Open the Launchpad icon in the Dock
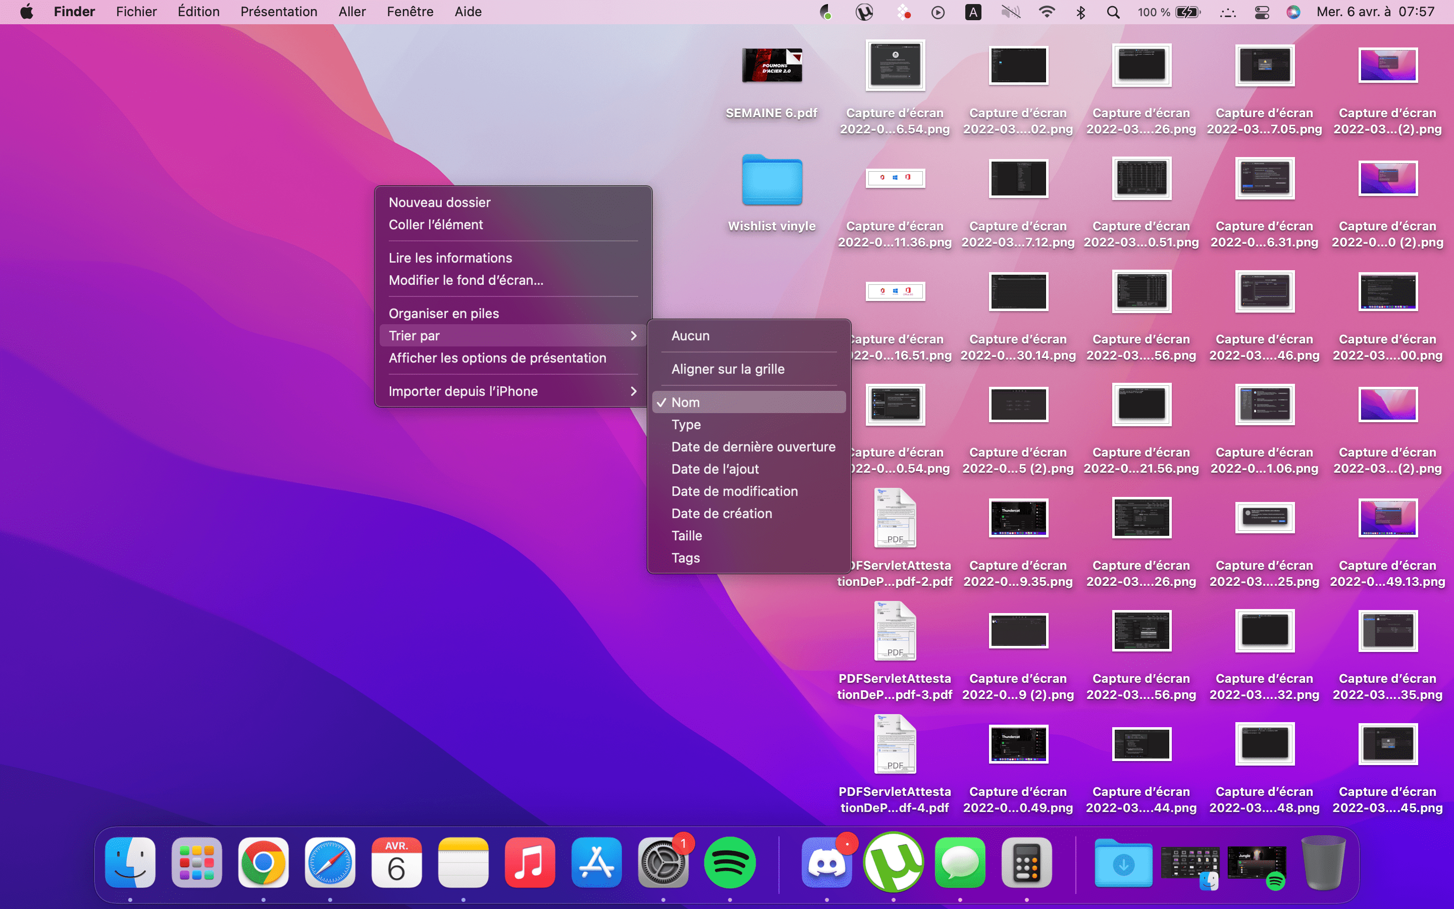This screenshot has height=909, width=1454. [x=196, y=863]
